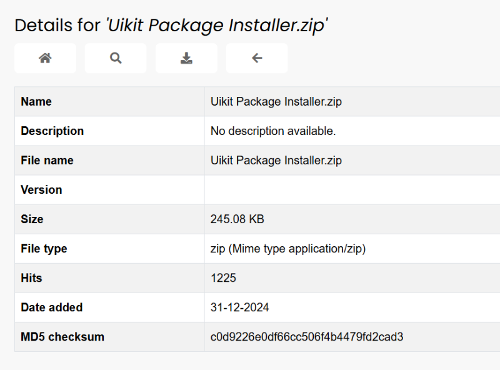Screen dimensions: 500x370
Task: Click the 'No description available.' text
Action: [x=273, y=131]
